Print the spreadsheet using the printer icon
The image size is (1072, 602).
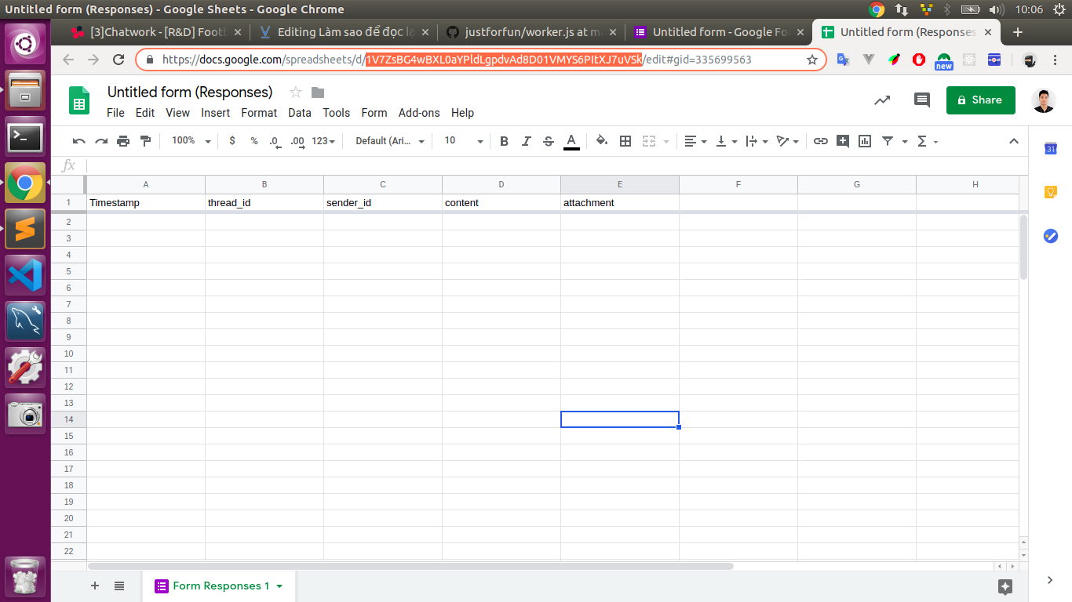coord(123,141)
